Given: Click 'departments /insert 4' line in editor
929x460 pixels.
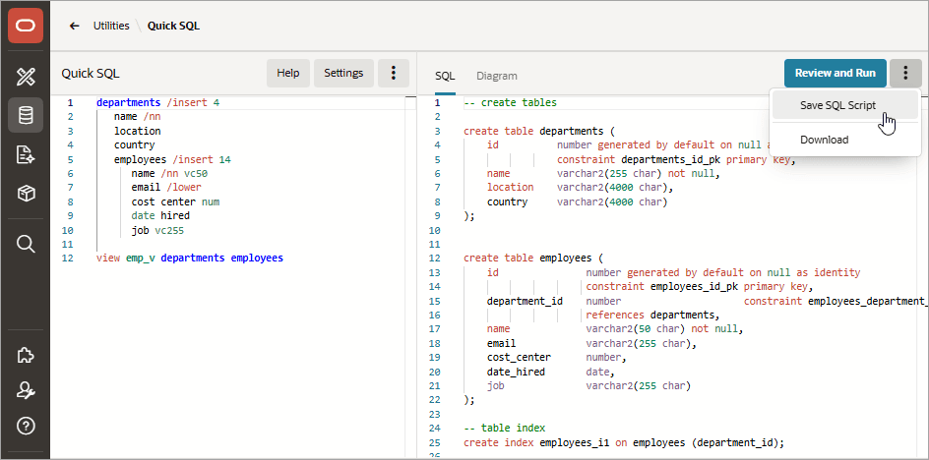Looking at the screenshot, I should point(157,103).
